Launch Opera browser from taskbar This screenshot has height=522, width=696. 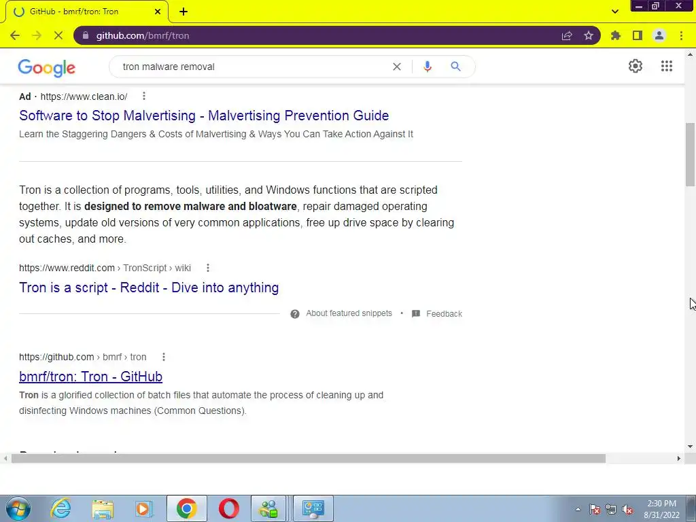(x=229, y=508)
